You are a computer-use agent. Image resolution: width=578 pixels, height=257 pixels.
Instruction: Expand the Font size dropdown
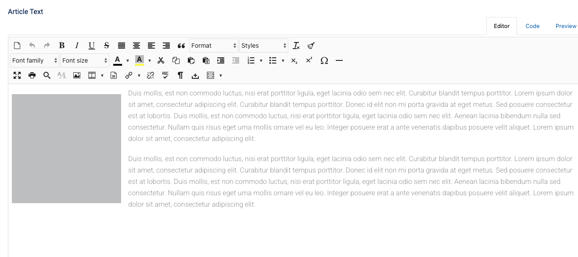85,60
